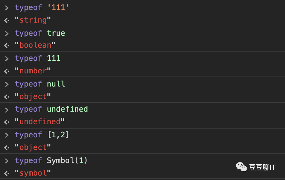Screen dimensions: 285x180
Task: Click the 豆豆聊IT watermark text
Action: (x=262, y=167)
